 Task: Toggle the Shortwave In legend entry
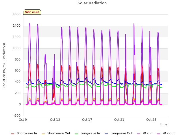[x=24, y=133]
